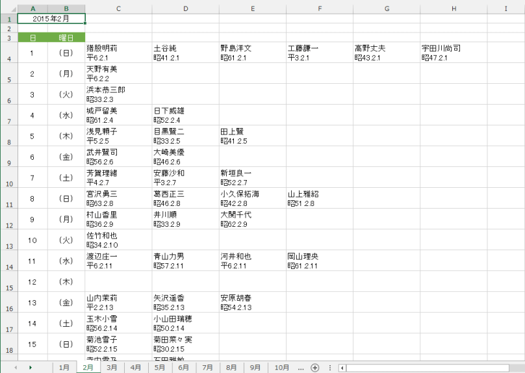Select cell with 宇田川尚司
Image resolution: width=525 pixels, height=373 pixels.
point(454,53)
